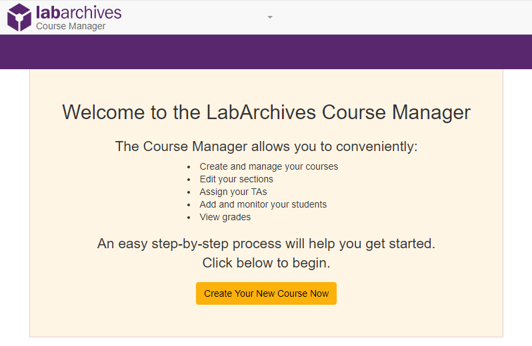Click the "Click below to begin." text

tap(266, 263)
